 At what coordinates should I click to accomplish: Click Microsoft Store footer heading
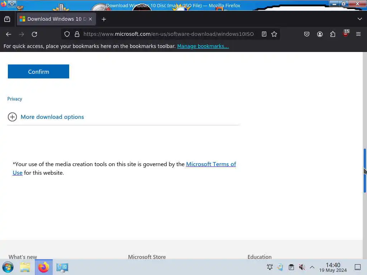(147, 257)
